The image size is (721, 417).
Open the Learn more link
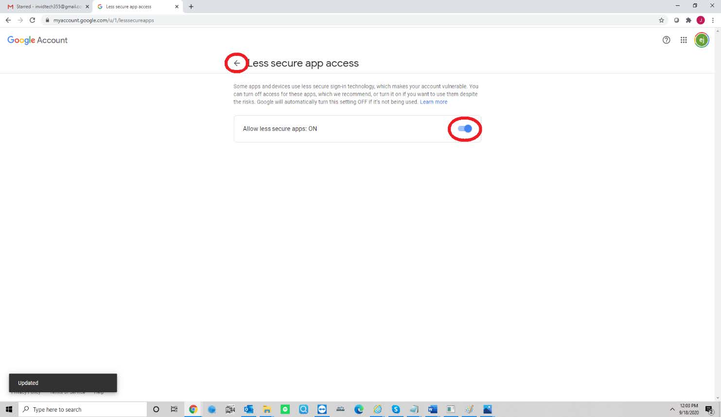tap(433, 102)
